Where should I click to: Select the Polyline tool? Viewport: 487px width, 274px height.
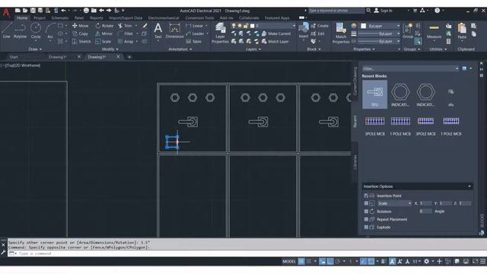[20, 30]
